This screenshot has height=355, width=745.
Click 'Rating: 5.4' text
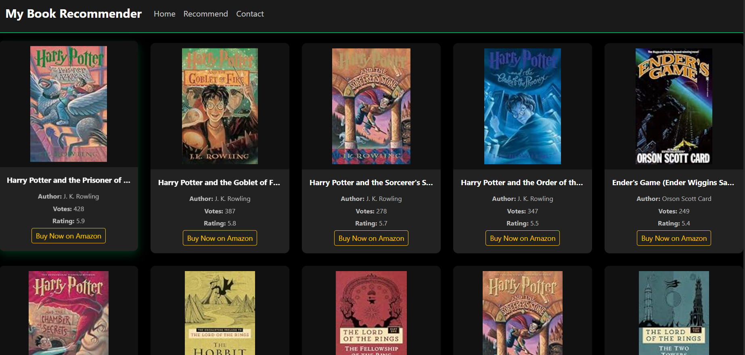pos(674,223)
